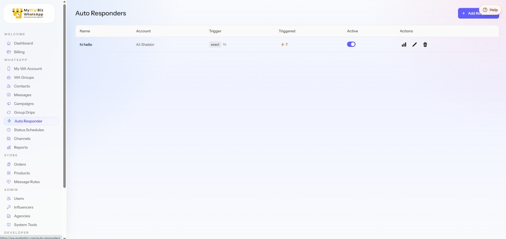Click the Triggered column header
The width and height of the screenshot is (506, 239).
[x=287, y=31]
